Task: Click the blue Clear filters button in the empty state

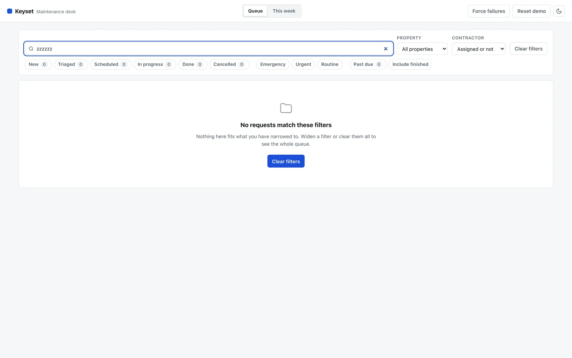Action: (286, 161)
